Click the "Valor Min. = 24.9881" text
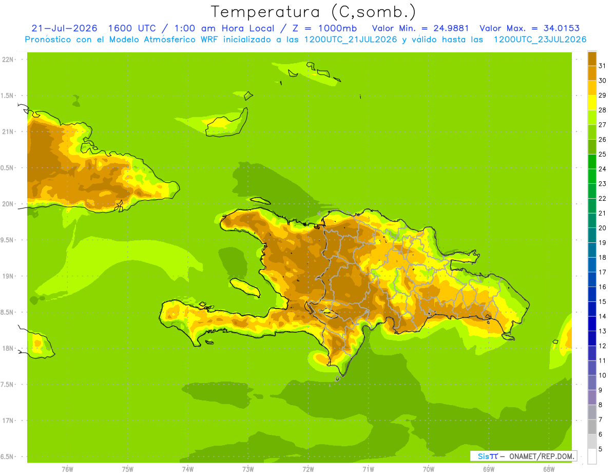This screenshot has width=616, height=476. pyautogui.click(x=420, y=28)
